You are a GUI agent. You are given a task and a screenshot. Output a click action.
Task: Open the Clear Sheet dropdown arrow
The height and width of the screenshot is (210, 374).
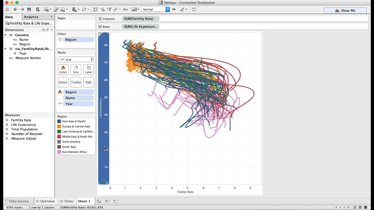click(x=67, y=10)
